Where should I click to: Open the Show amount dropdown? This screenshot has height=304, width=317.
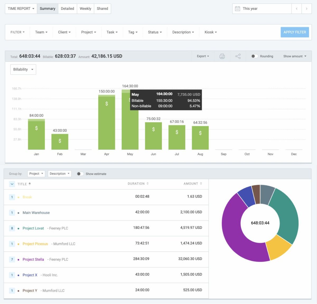coord(295,56)
